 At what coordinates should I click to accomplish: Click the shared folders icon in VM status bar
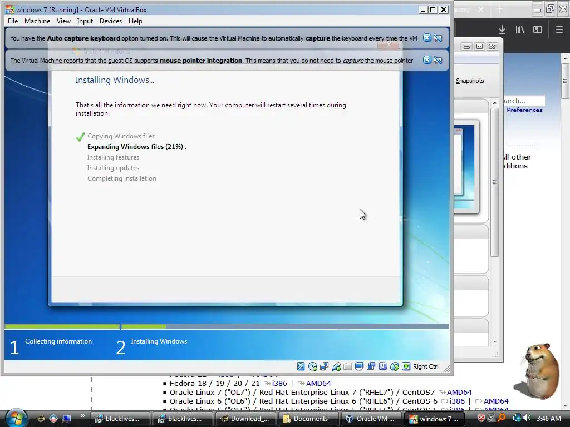(x=347, y=366)
